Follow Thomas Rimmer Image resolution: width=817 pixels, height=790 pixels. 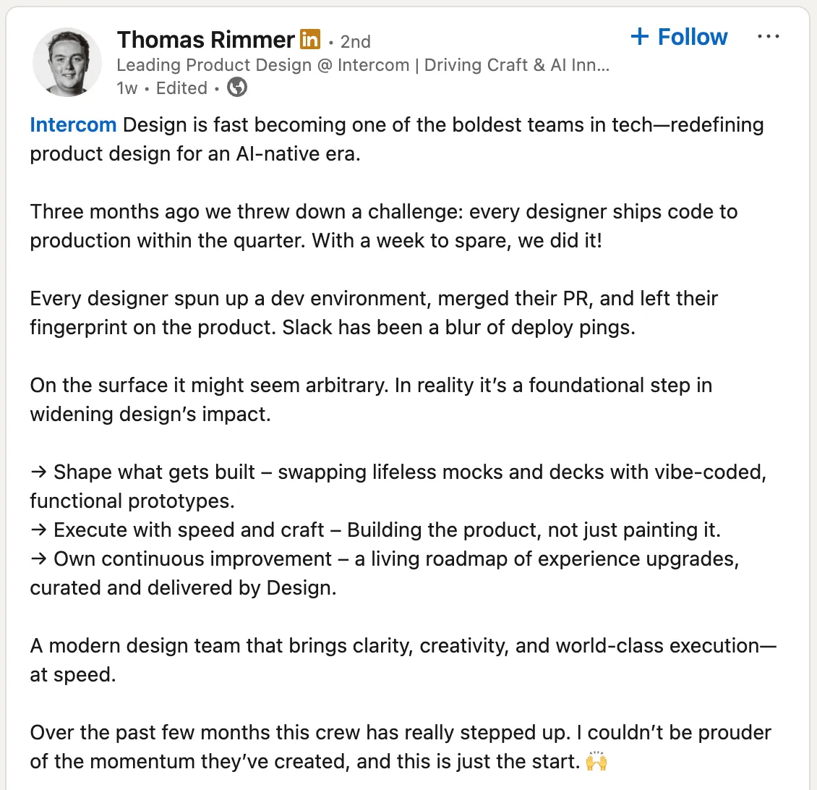pos(679,37)
